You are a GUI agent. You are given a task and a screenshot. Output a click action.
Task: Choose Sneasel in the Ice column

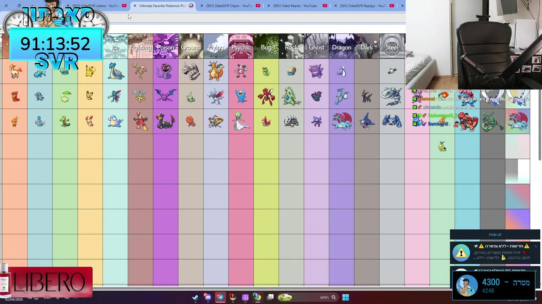[x=115, y=96]
